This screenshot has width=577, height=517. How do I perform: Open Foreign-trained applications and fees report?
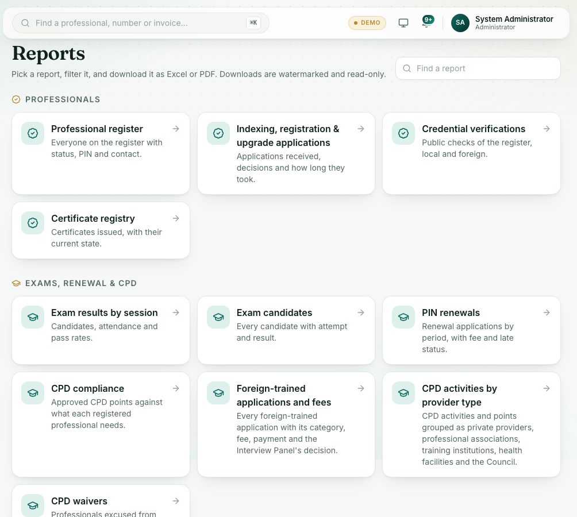coord(286,425)
